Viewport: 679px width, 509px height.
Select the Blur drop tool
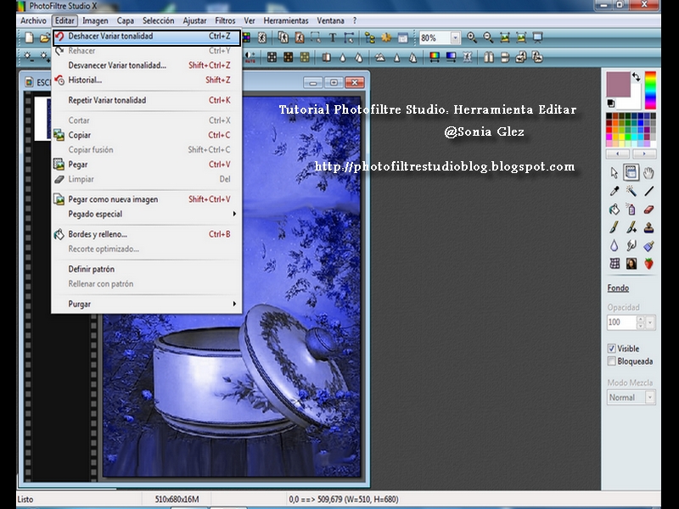614,245
